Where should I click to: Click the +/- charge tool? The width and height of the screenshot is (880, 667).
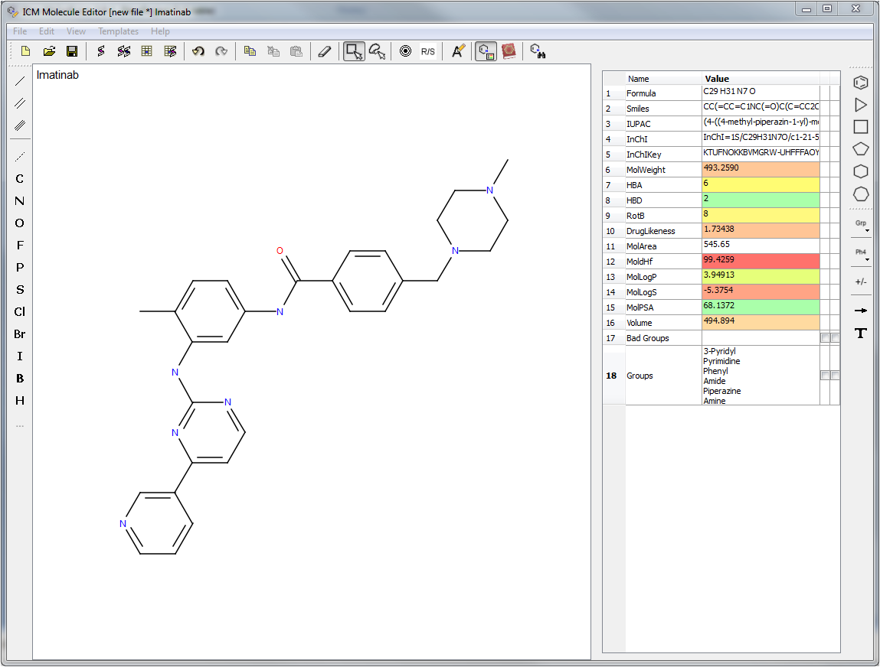[860, 282]
